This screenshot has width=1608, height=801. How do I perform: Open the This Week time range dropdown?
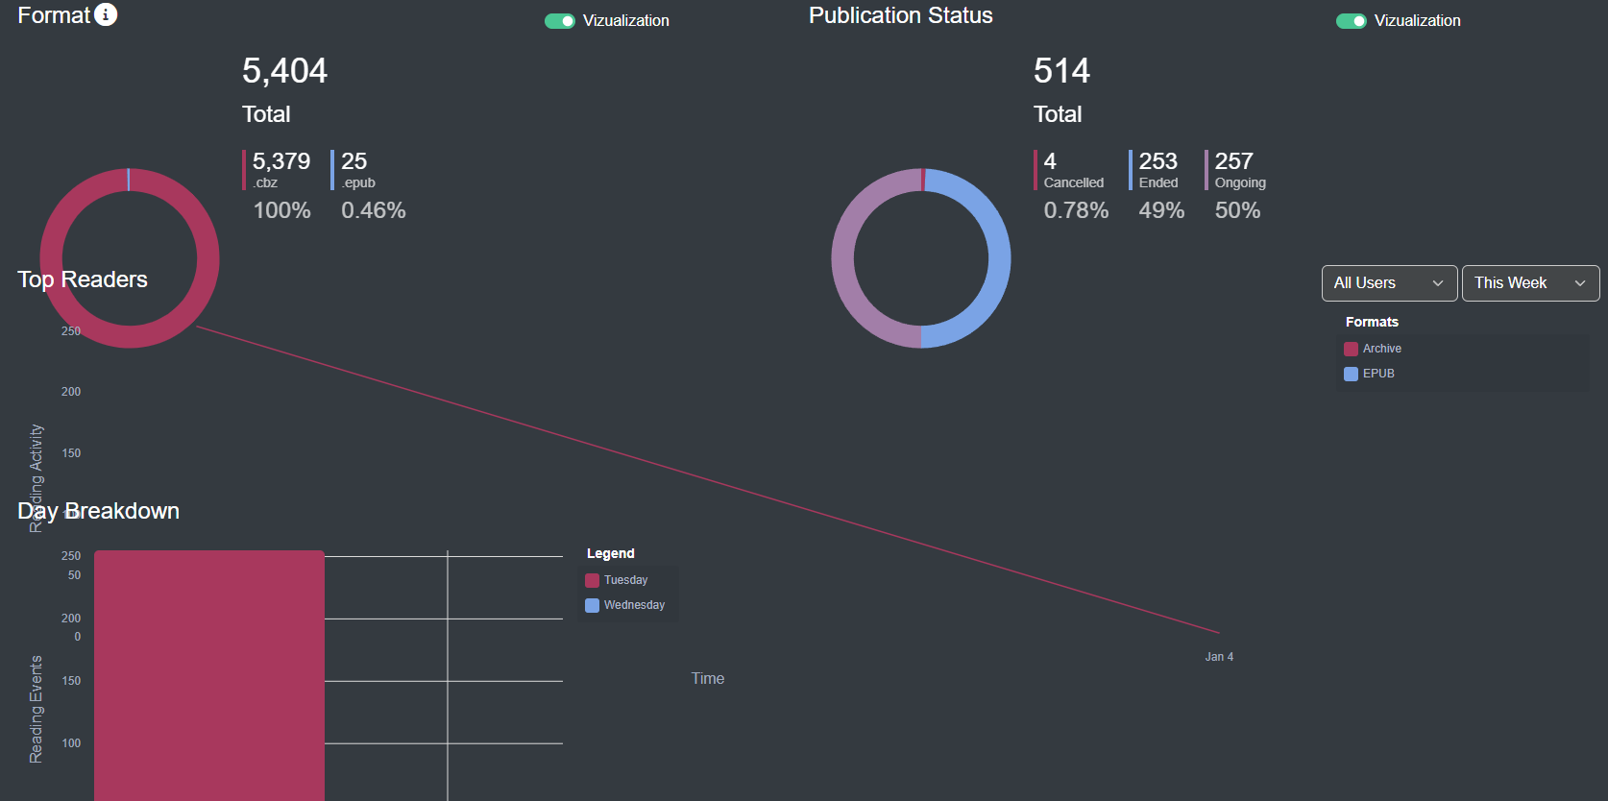[x=1530, y=283]
